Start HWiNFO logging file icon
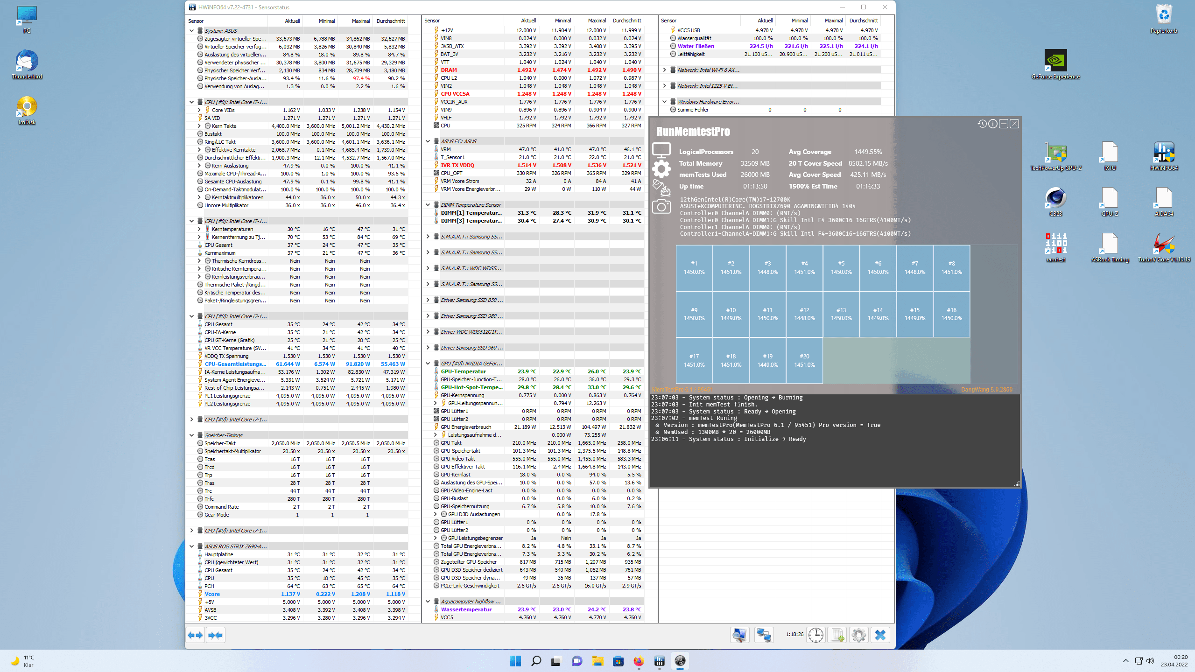1195x672 pixels. pyautogui.click(x=837, y=635)
